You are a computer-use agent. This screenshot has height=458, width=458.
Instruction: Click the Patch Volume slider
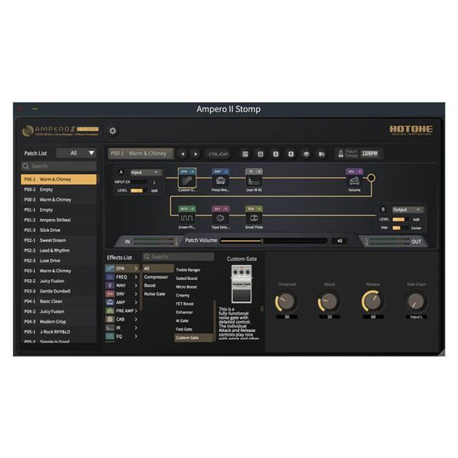click(273, 240)
